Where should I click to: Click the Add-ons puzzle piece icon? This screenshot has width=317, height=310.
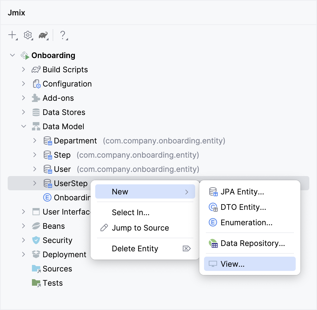[36, 98]
